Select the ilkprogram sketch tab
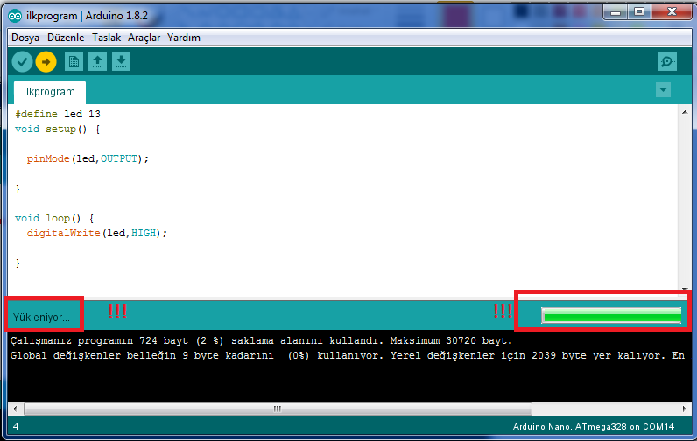 point(49,92)
